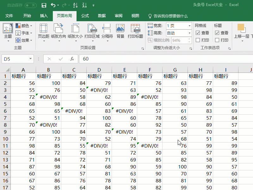Select column A header
The image size is (253, 190).
point(23,70)
